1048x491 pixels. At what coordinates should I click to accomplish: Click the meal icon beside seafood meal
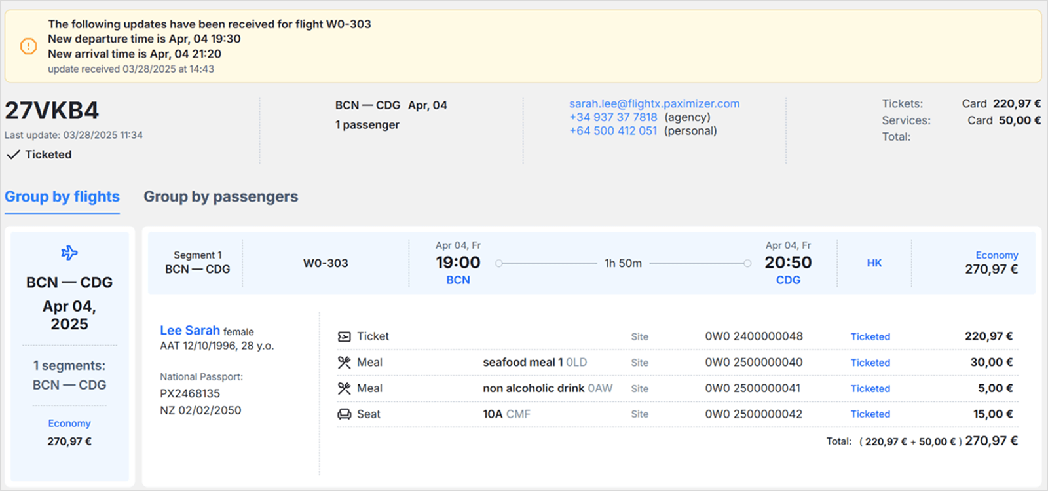click(x=344, y=362)
